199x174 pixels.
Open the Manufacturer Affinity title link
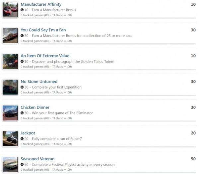[41, 4]
